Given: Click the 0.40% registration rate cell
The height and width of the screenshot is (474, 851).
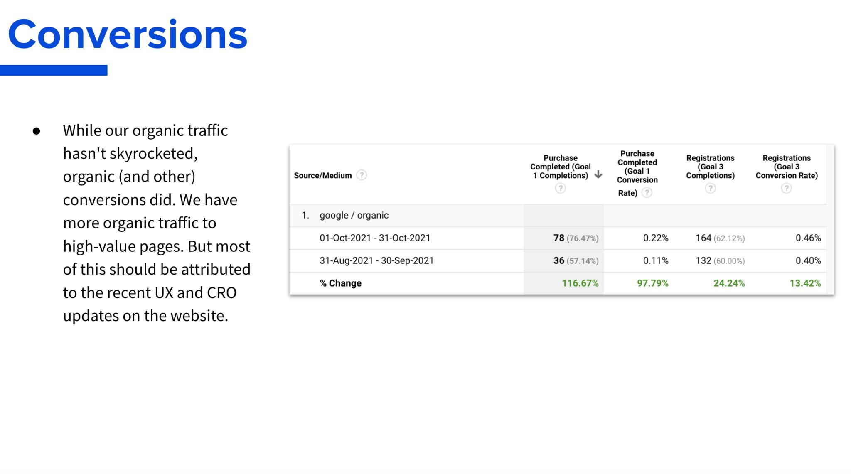Looking at the screenshot, I should tap(808, 260).
